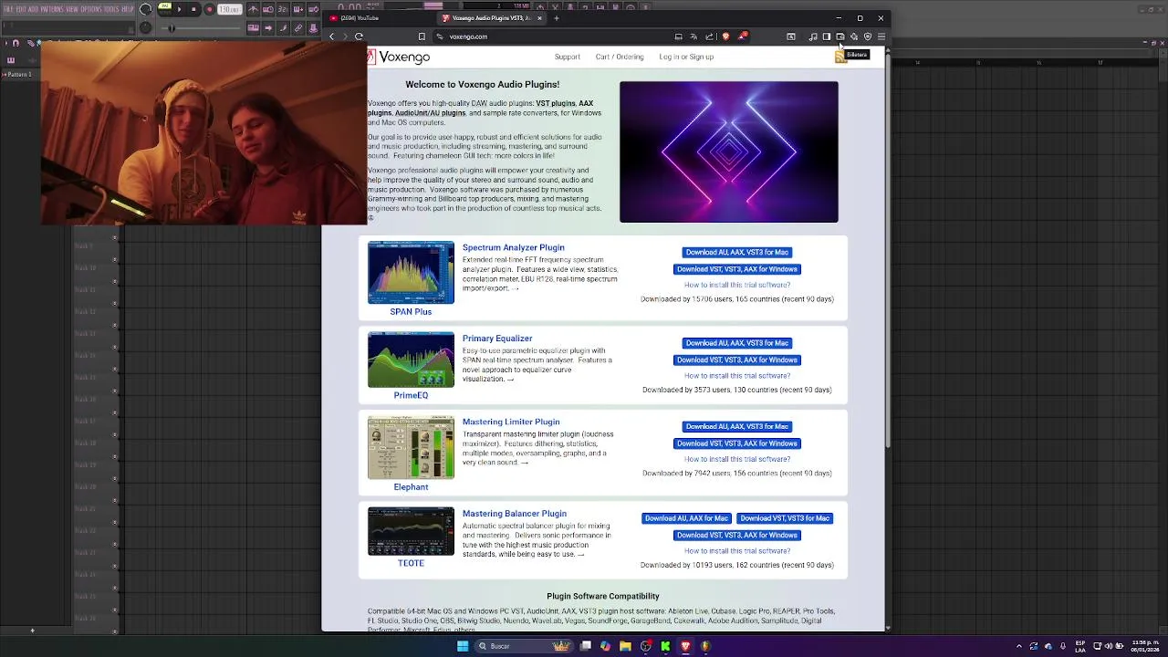This screenshot has height=657, width=1168.
Task: Download SPAN Plus AU, AAX, VST3 for Mac
Action: pyautogui.click(x=737, y=252)
